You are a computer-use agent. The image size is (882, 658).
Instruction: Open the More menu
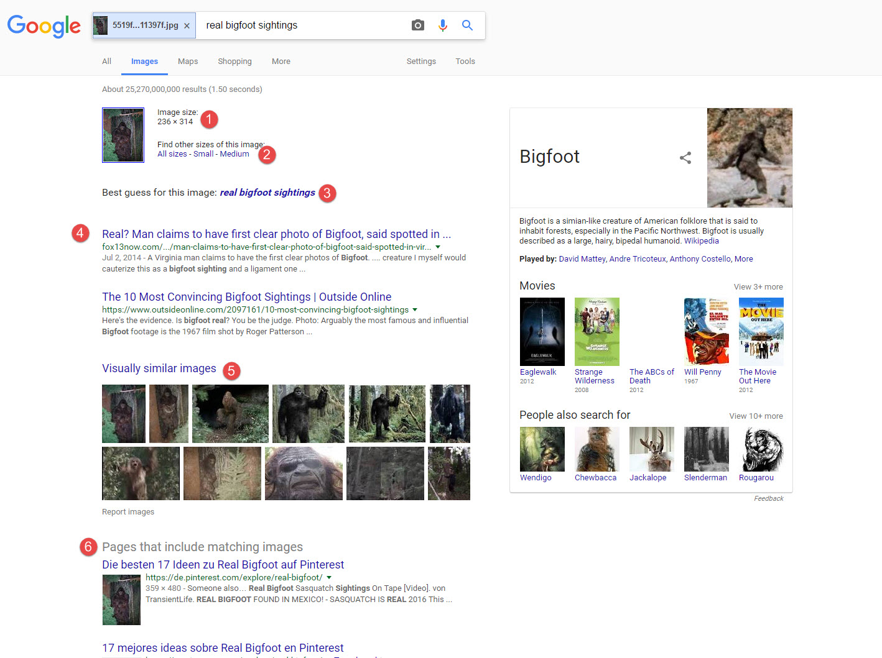coord(281,62)
